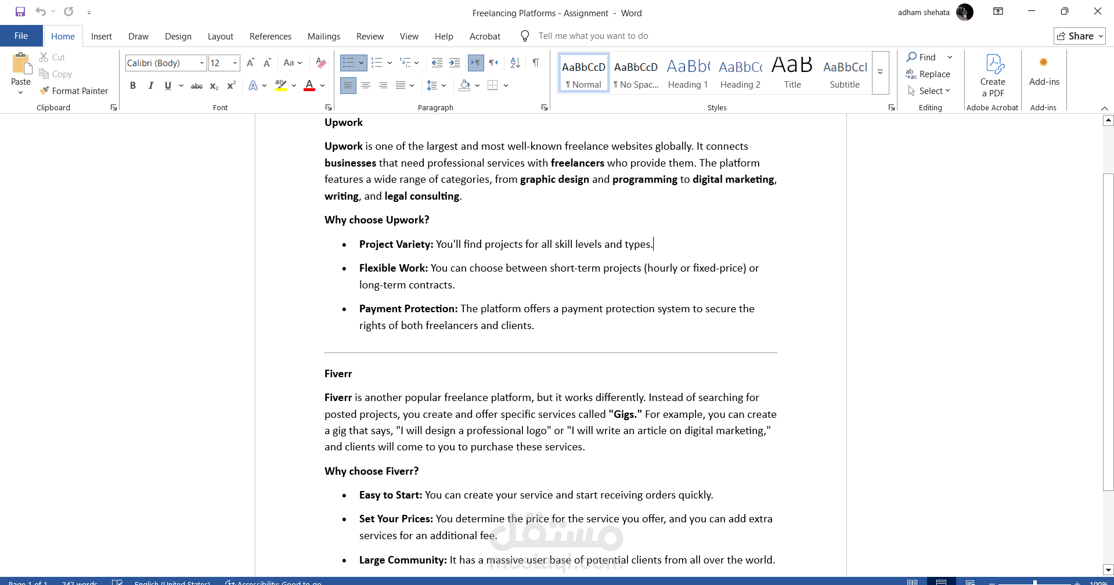
Task: Open Text Effects and Typography
Action: [254, 85]
